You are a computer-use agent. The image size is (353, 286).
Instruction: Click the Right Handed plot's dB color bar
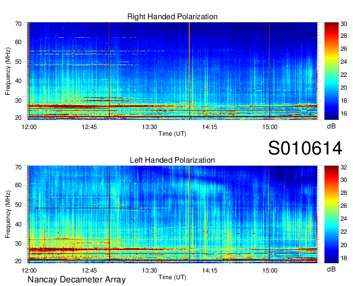click(x=331, y=71)
